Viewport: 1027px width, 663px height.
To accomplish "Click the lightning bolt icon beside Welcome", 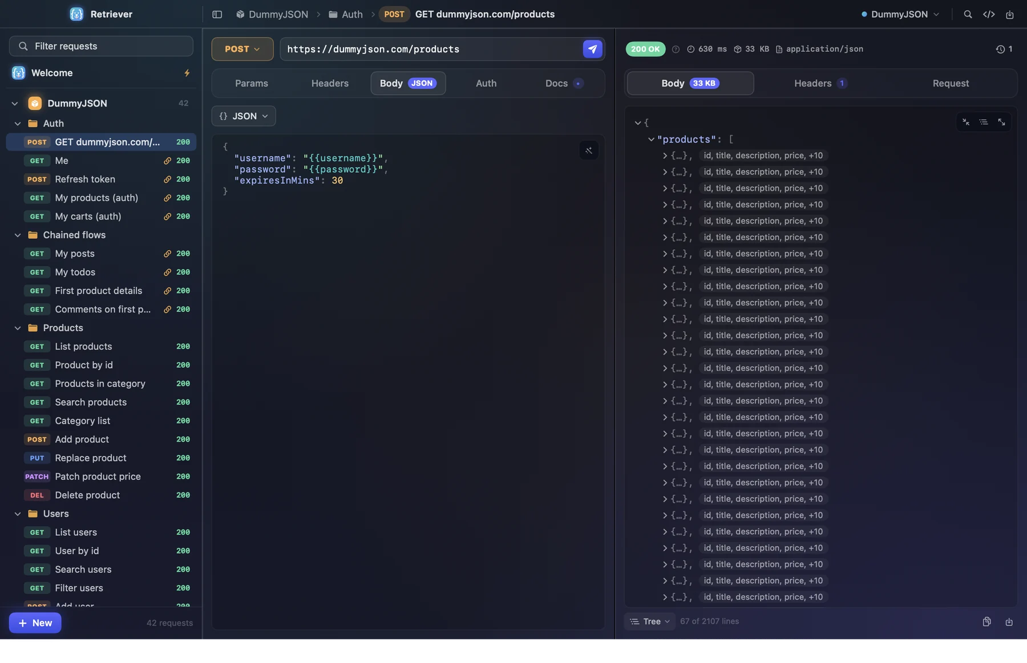I will point(187,73).
